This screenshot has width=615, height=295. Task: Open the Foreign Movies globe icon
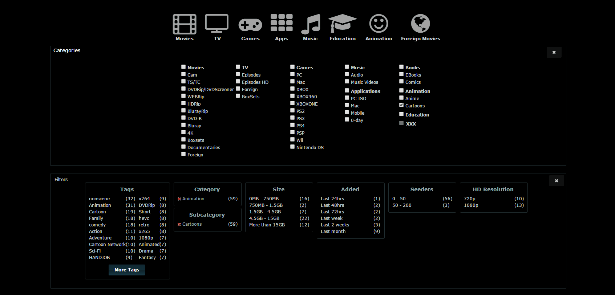click(x=420, y=24)
